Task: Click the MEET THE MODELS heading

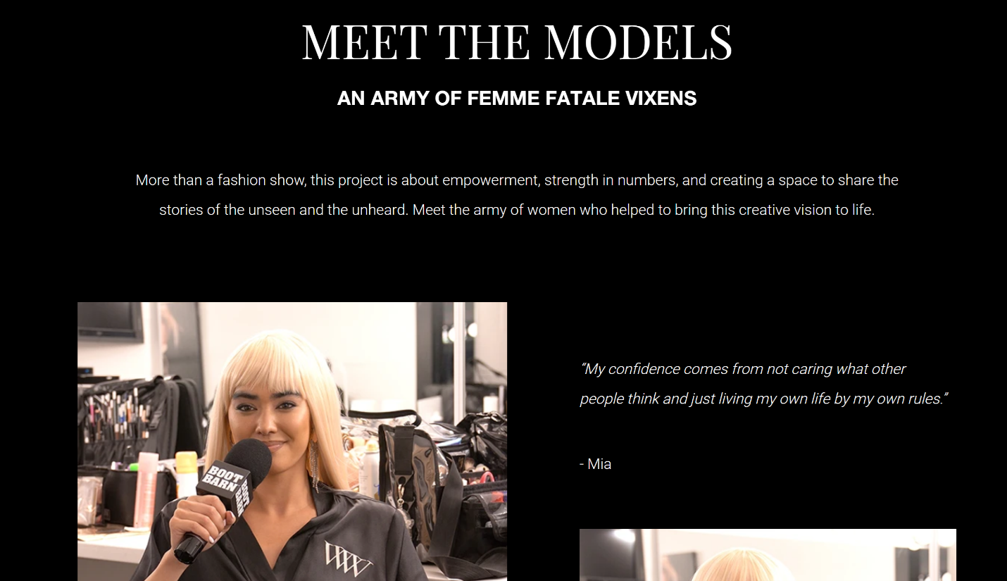Action: point(517,42)
